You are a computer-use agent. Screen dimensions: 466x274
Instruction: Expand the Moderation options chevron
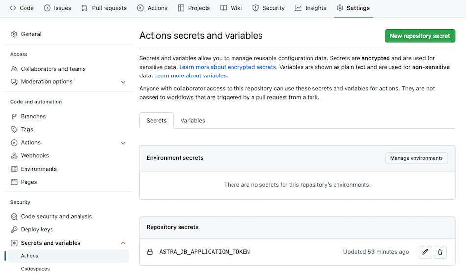[x=123, y=82]
